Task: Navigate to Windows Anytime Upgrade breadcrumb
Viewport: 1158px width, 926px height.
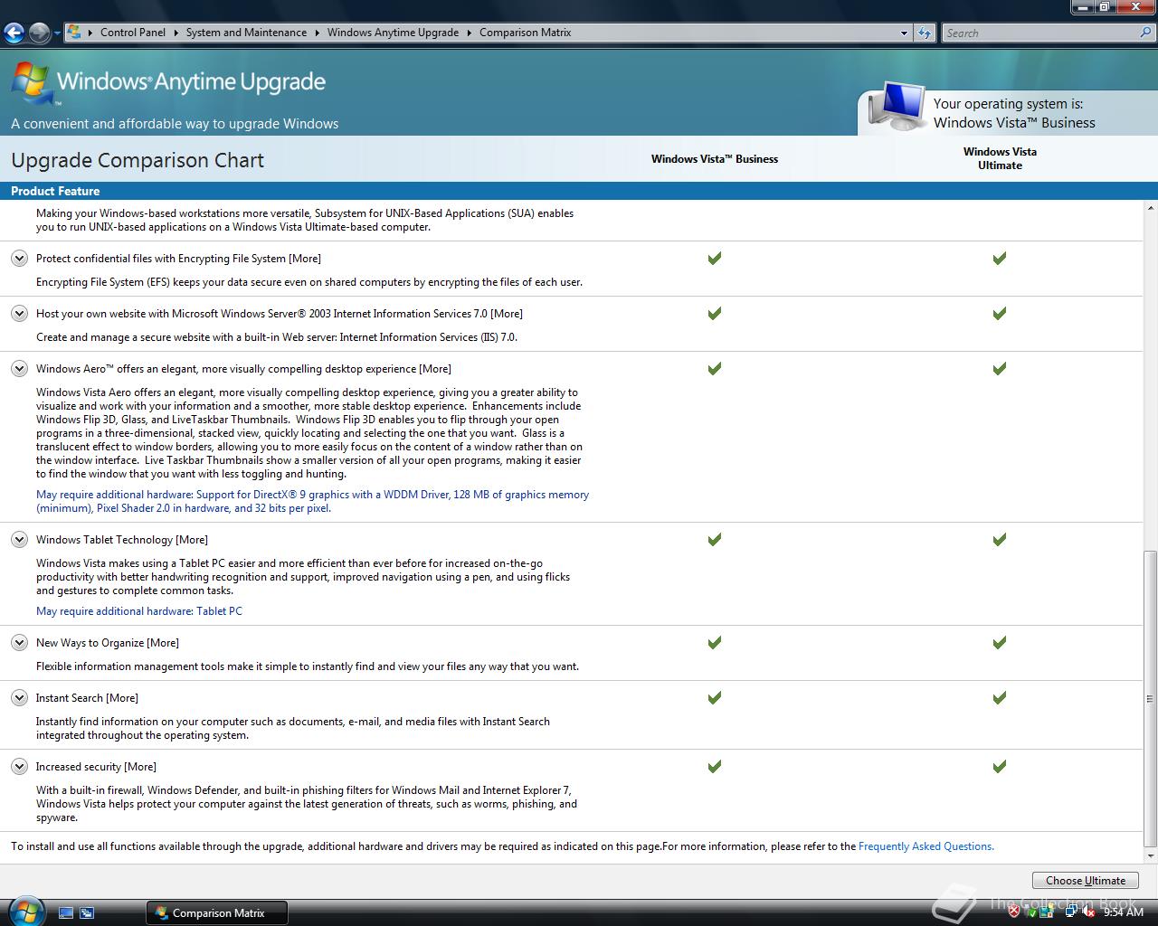Action: coord(393,33)
